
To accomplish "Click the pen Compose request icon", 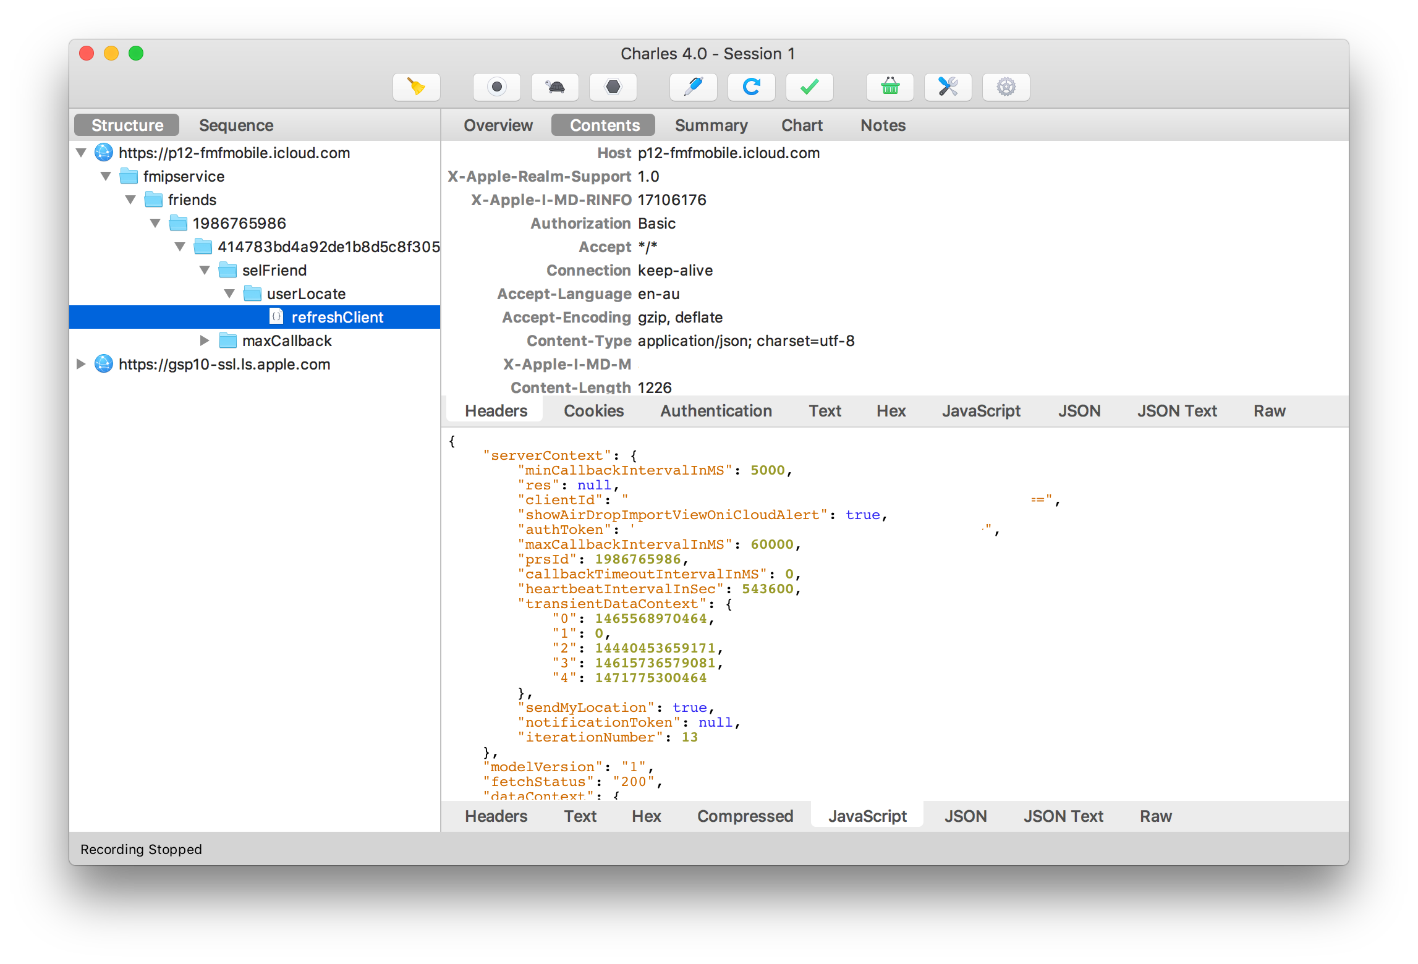I will click(694, 87).
